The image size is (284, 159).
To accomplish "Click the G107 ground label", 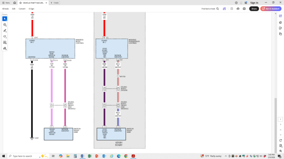I will tap(37, 138).
